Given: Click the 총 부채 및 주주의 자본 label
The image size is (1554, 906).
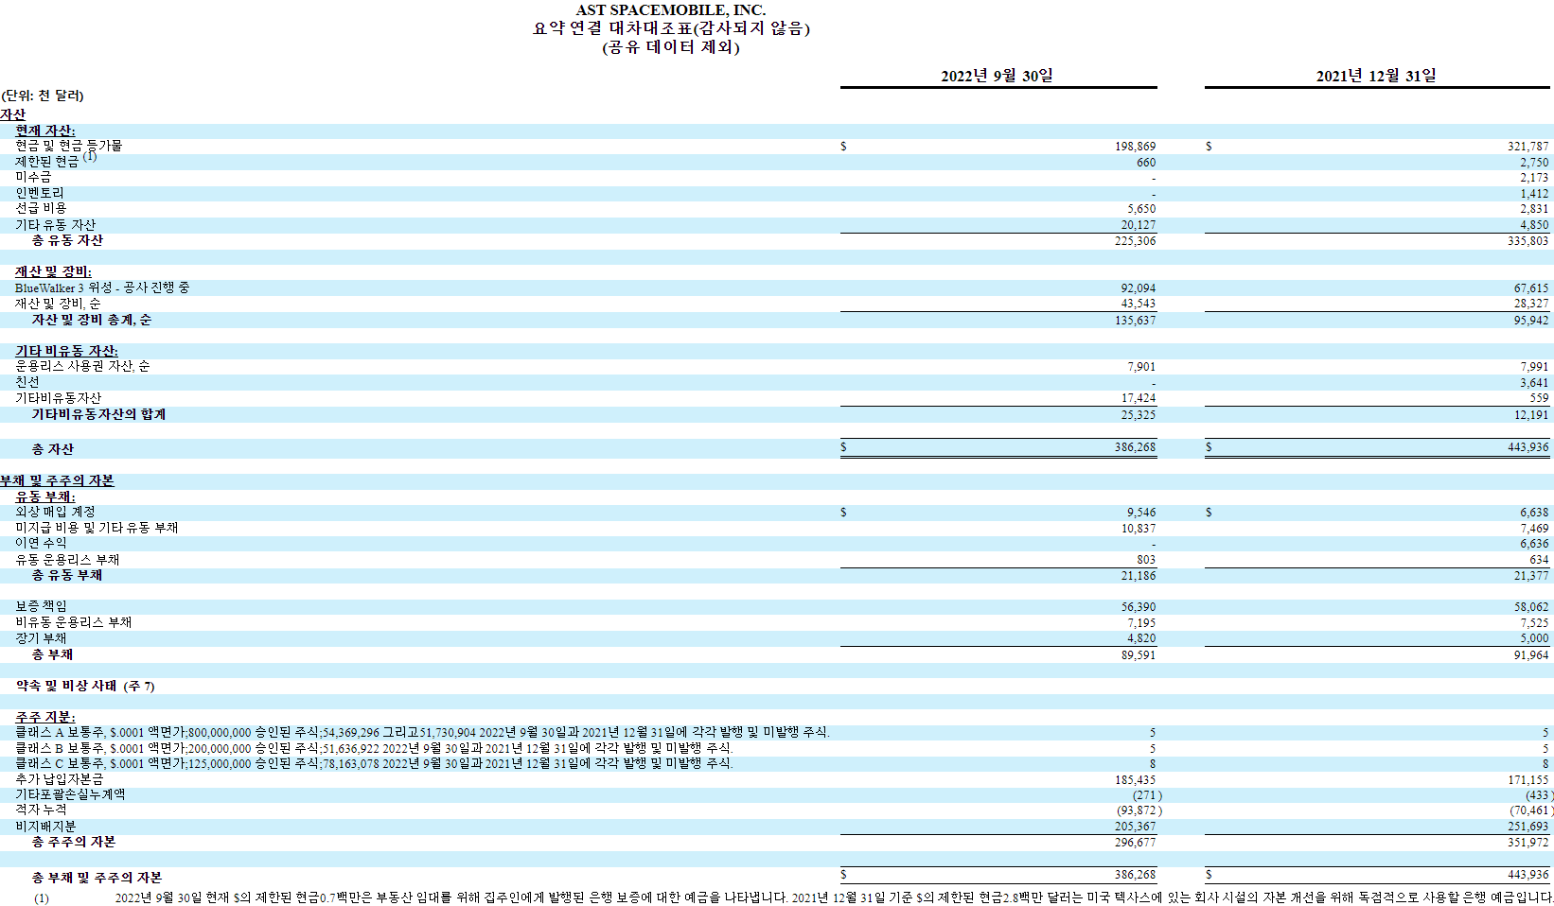Looking at the screenshot, I should 97,878.
